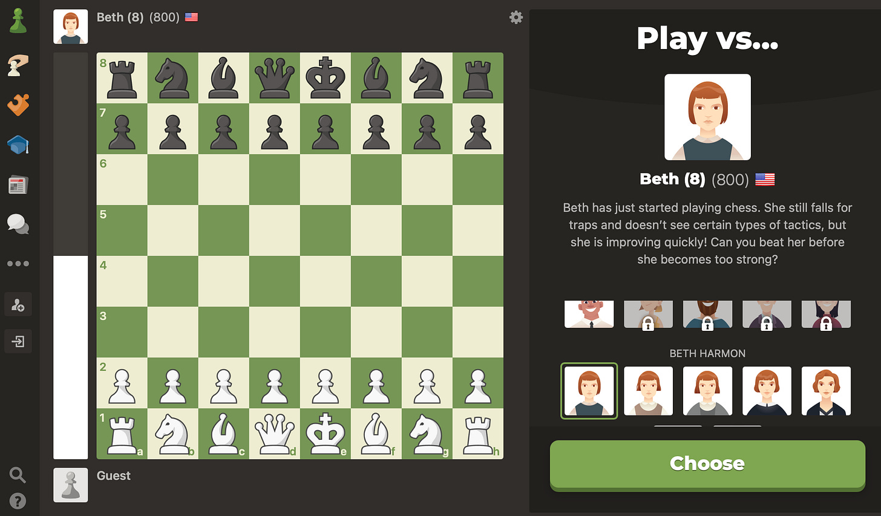Open the Help question mark icon
The image size is (881, 516).
pyautogui.click(x=18, y=501)
